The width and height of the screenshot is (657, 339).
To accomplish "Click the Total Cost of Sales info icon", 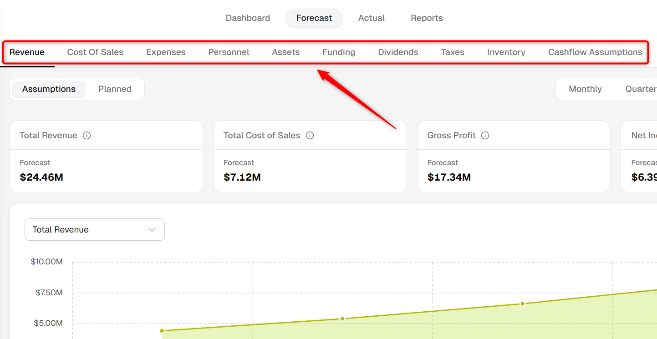I will click(310, 136).
